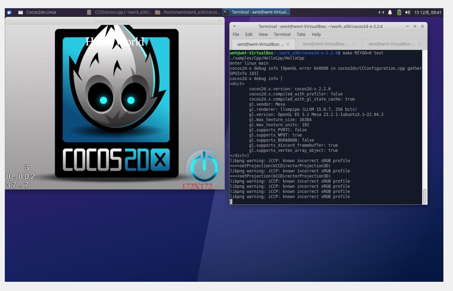Switch to /home/wmt/work_a30 file manager taskbar button
The height and width of the screenshot is (291, 453).
tap(188, 12)
